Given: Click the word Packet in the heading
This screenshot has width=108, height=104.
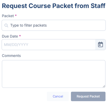Looking at the screenshot, I should pyautogui.click(x=63, y=6).
